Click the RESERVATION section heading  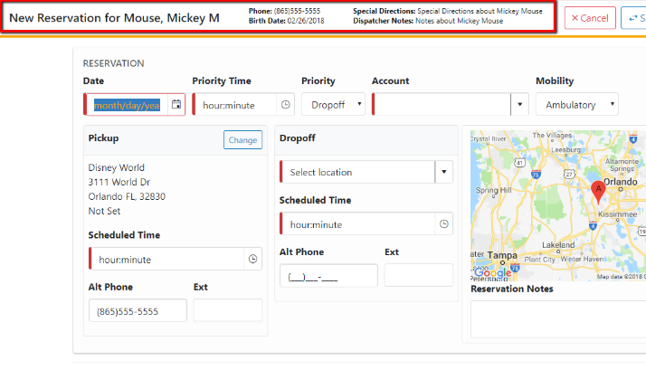(113, 63)
